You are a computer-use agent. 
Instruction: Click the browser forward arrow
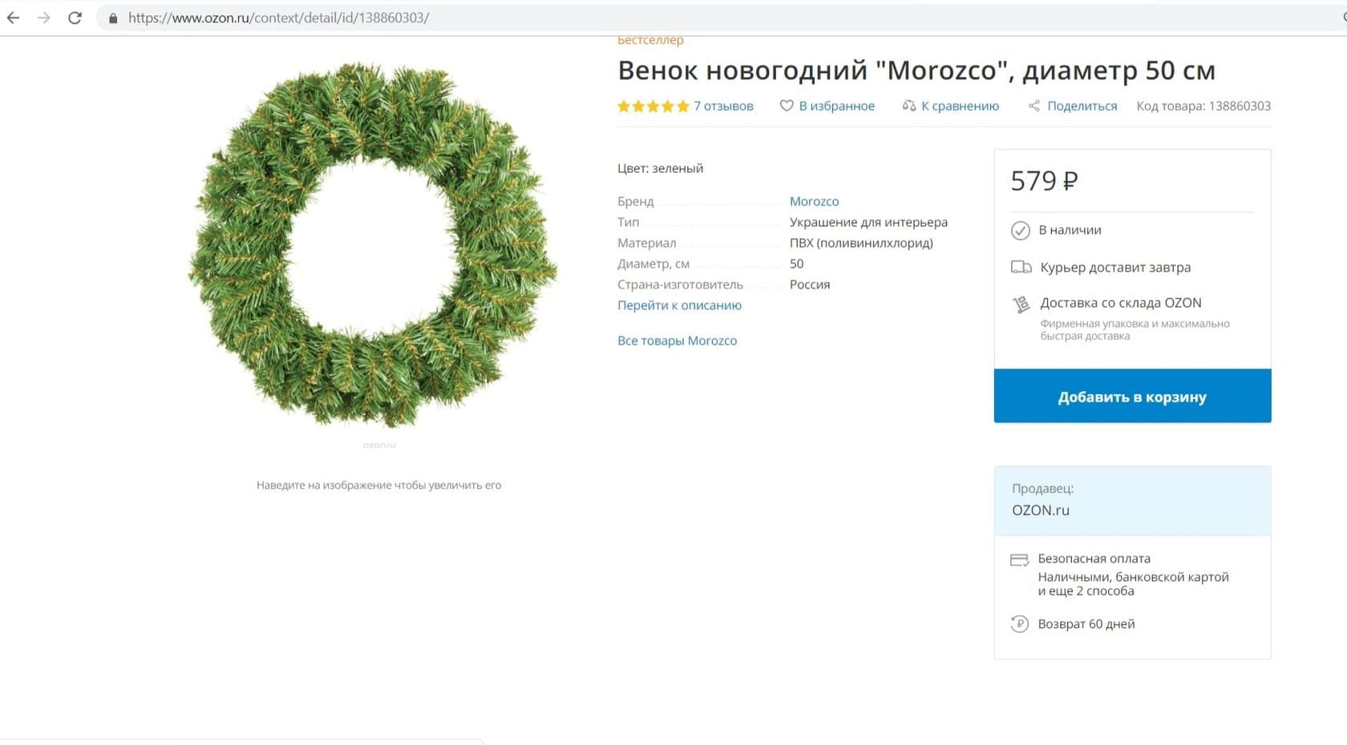coord(44,18)
